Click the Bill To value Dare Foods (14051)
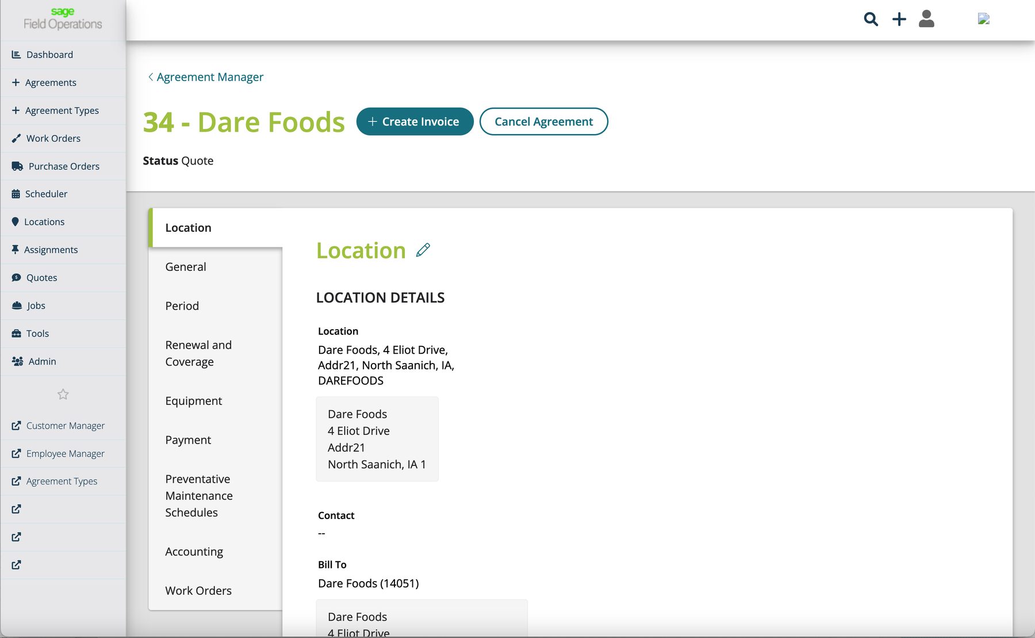Screen dimensions: 1035x638 tap(369, 583)
